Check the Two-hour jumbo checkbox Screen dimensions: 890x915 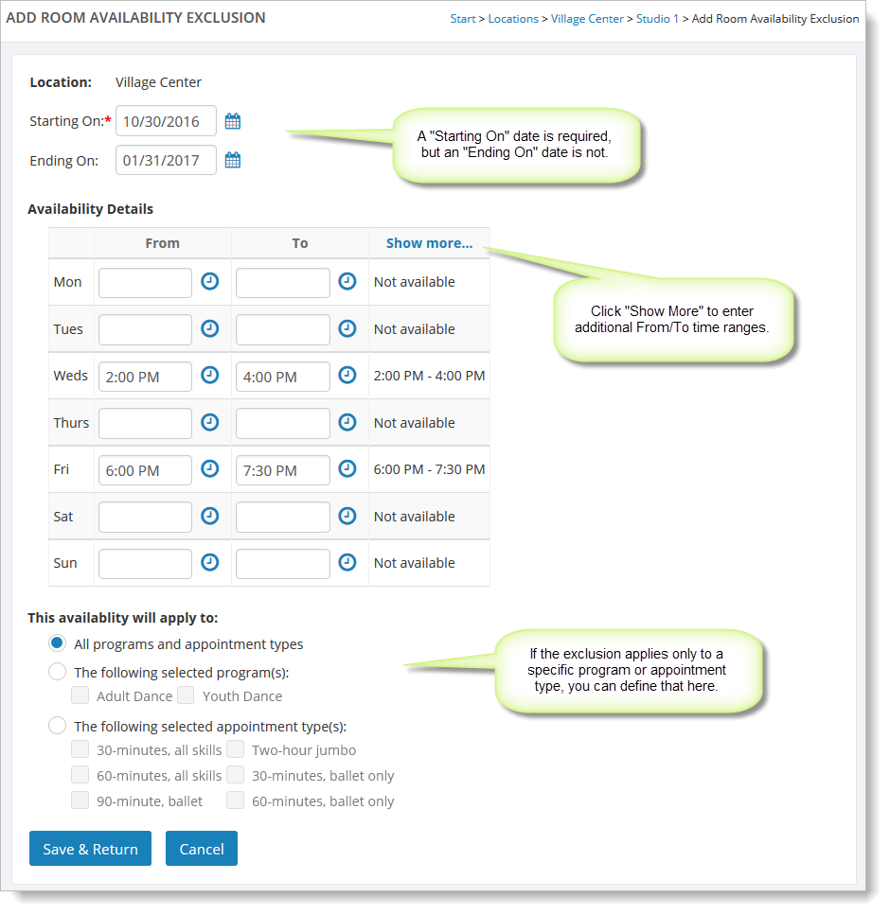pos(236,749)
